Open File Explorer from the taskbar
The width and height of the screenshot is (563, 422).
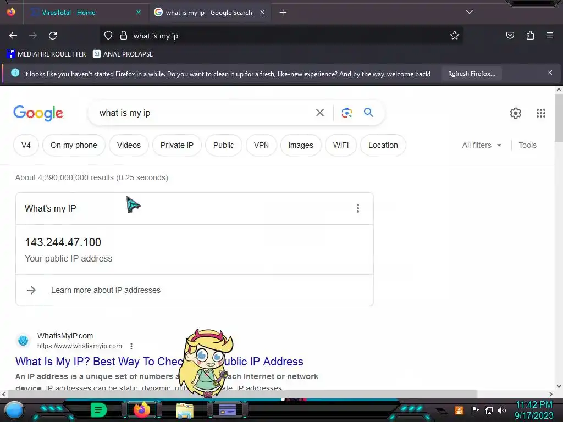185,410
